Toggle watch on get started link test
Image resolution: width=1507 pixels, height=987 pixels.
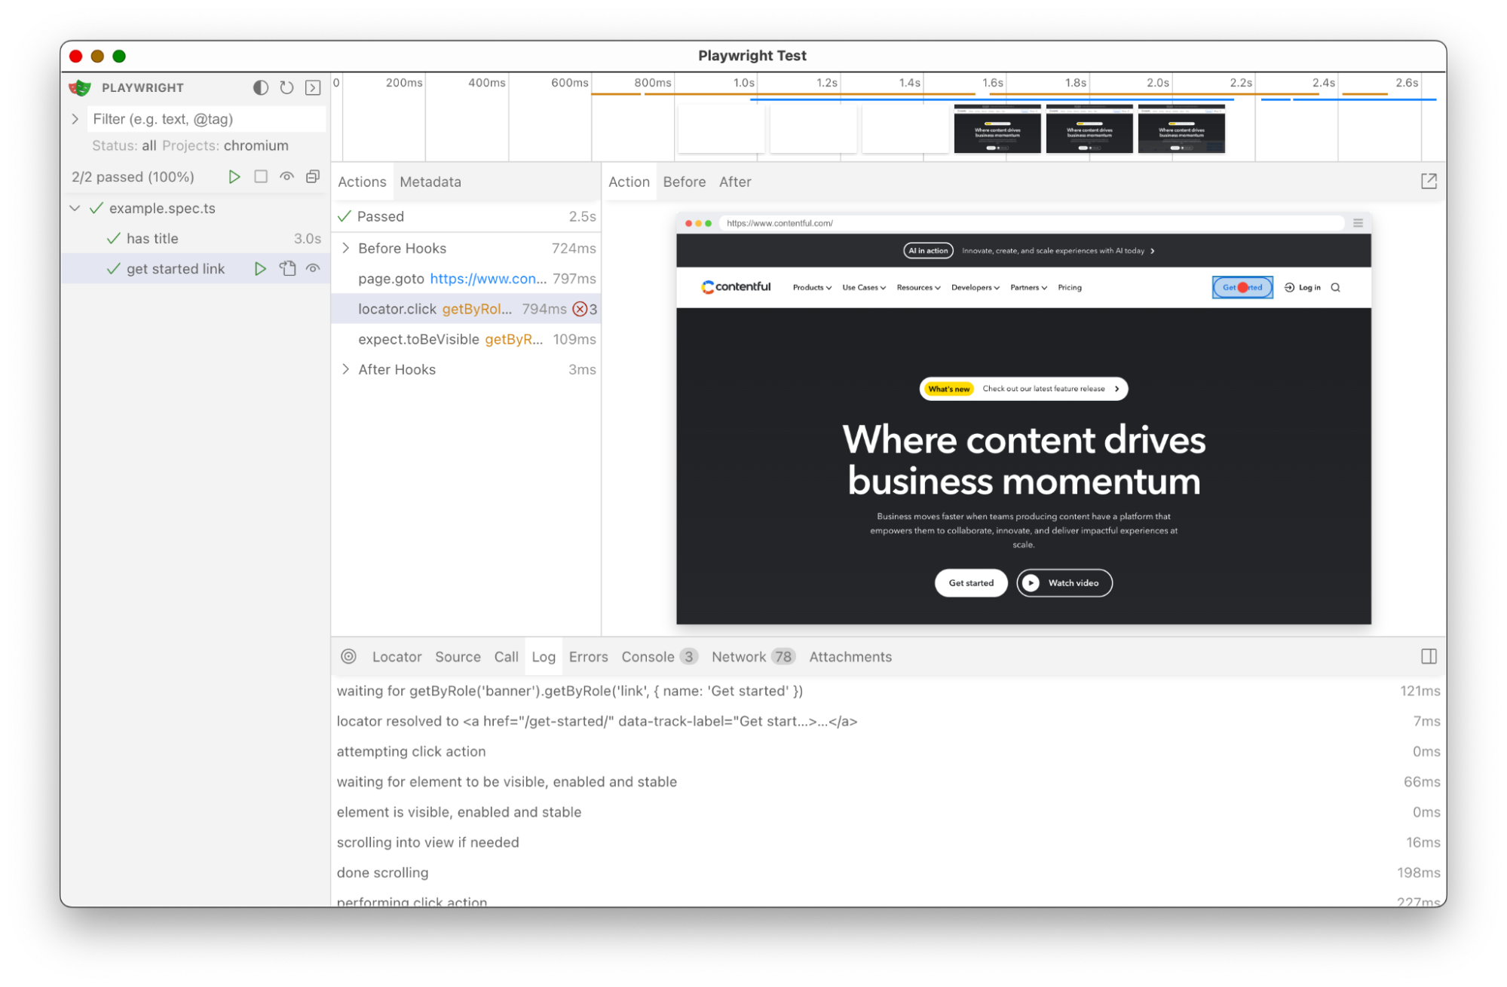(x=313, y=268)
